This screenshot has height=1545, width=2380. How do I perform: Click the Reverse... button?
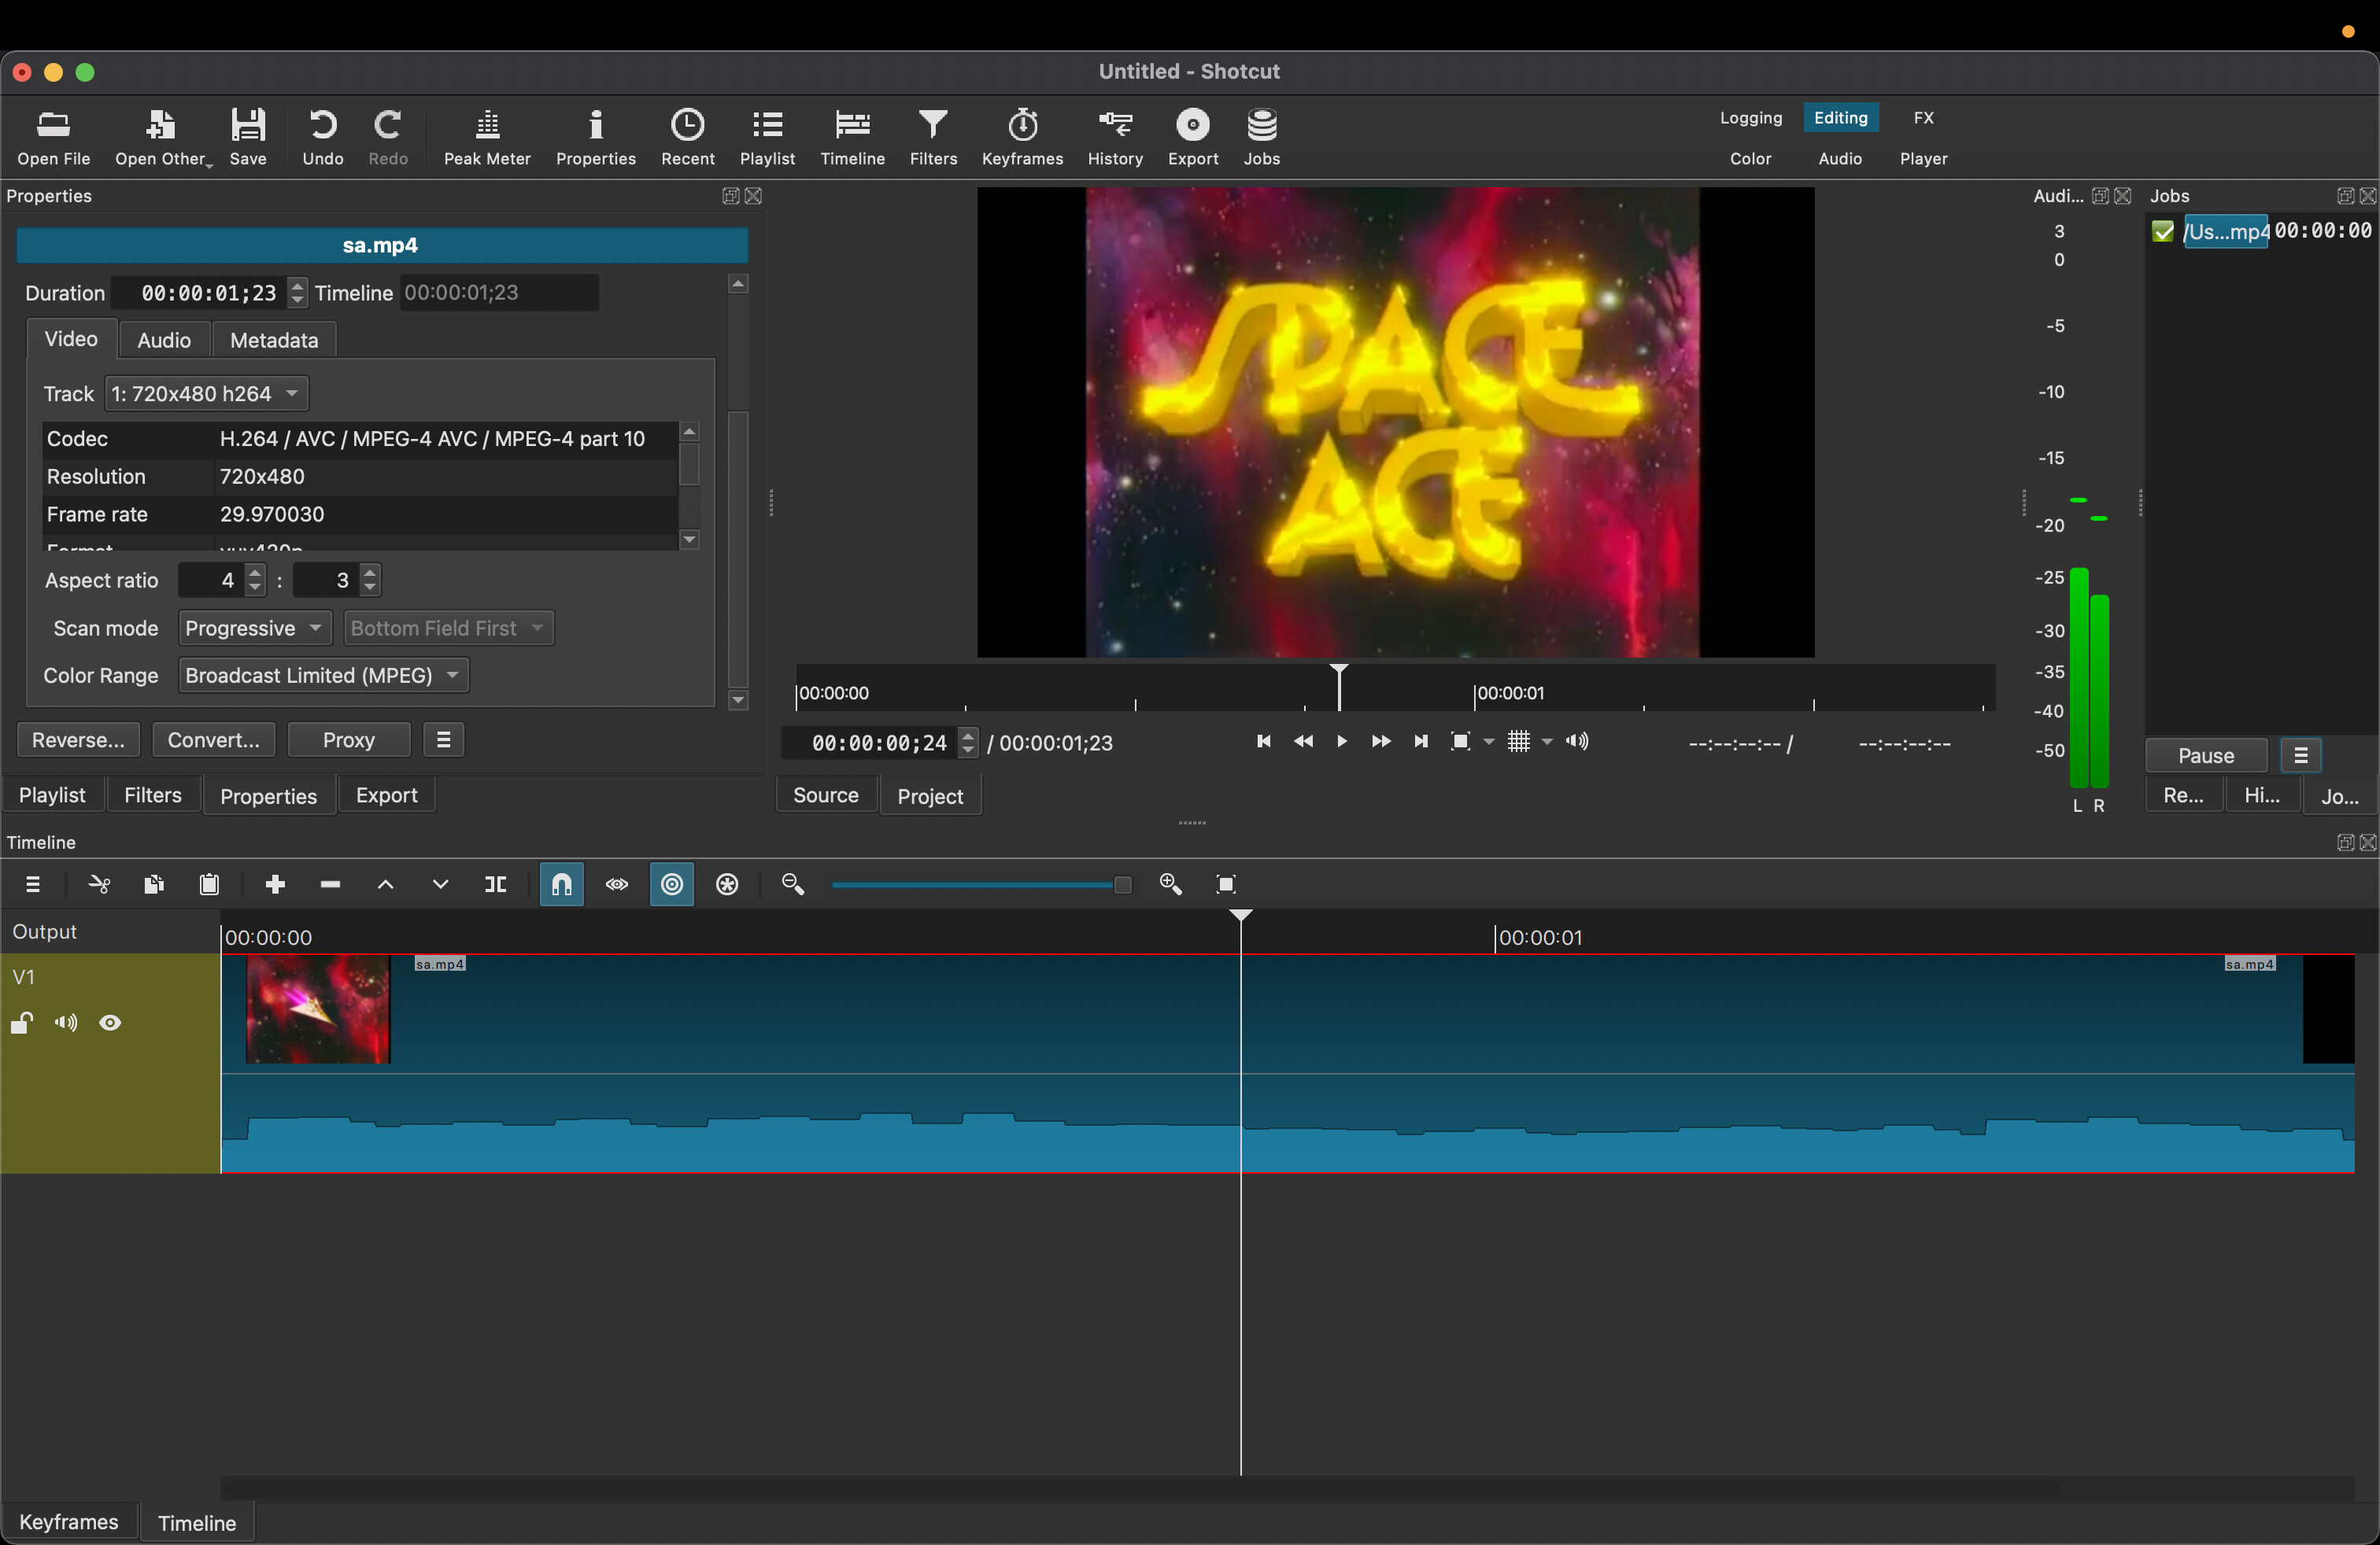(78, 740)
